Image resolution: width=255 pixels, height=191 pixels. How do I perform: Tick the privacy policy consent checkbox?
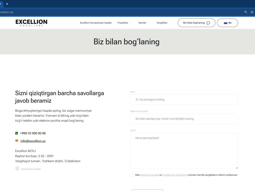[132, 175]
